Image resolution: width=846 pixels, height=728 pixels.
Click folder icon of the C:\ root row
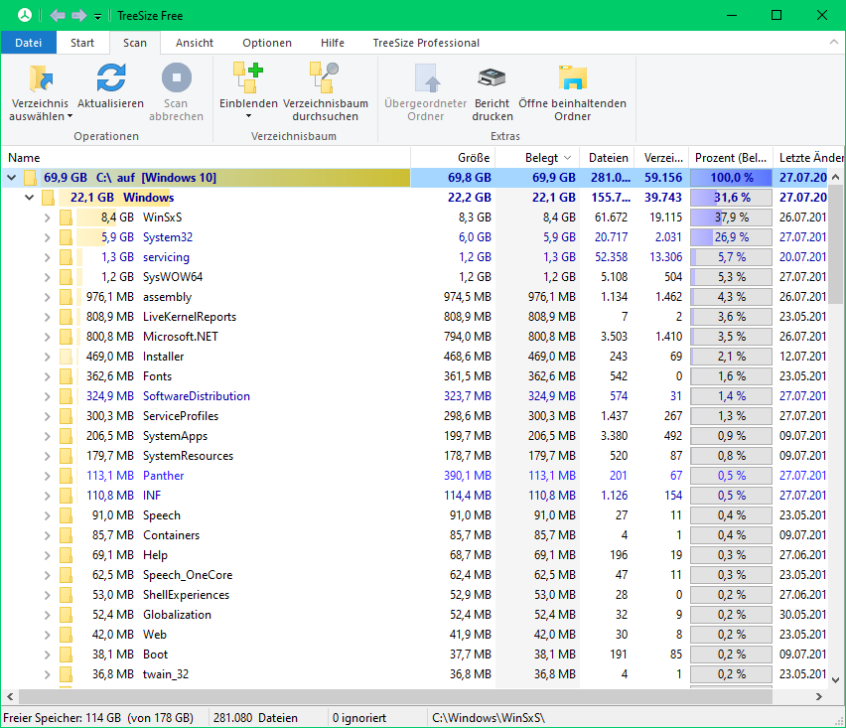30,178
